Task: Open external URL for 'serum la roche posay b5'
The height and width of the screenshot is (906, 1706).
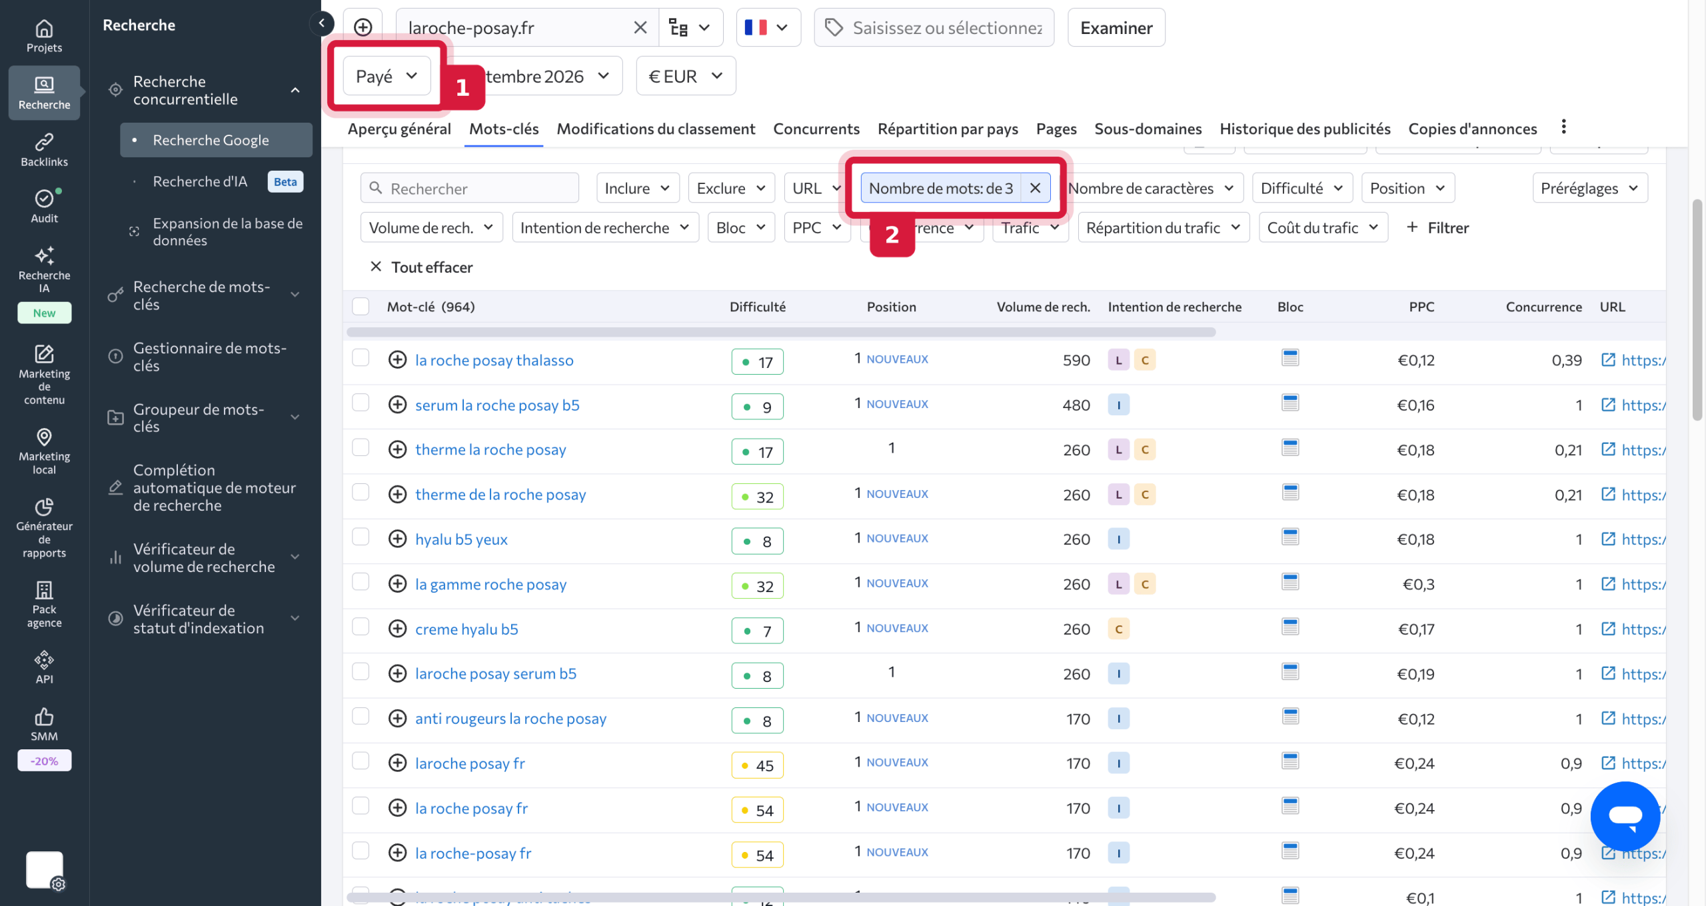Action: [1608, 405]
